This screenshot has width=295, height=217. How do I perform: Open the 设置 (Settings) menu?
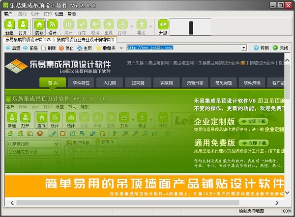coord(59,14)
